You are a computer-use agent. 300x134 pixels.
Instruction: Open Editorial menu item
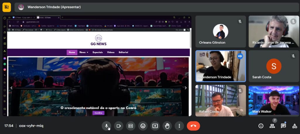(123, 52)
